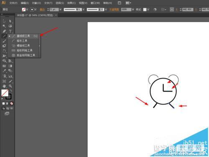Choose Arc Tool in flyout
Screen dimensions: 209x157
pos(24,41)
